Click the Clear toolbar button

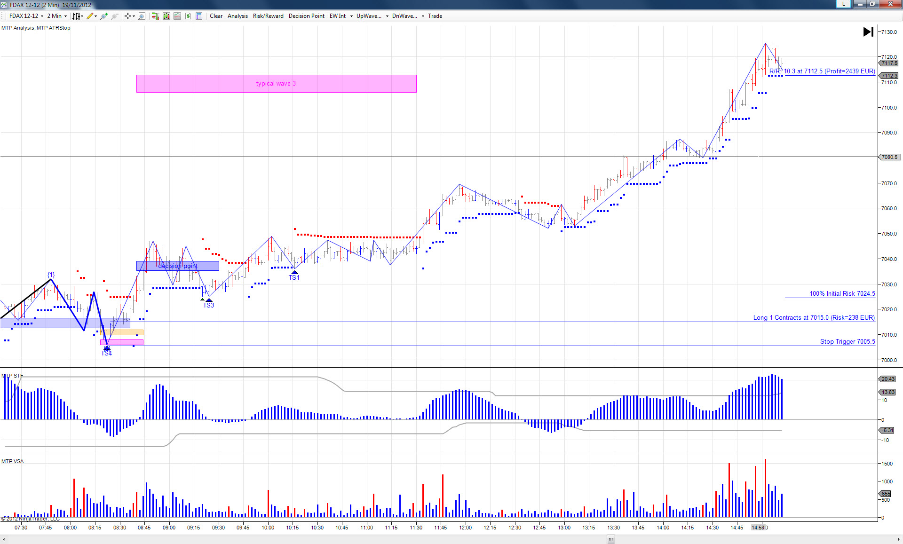pyautogui.click(x=216, y=16)
